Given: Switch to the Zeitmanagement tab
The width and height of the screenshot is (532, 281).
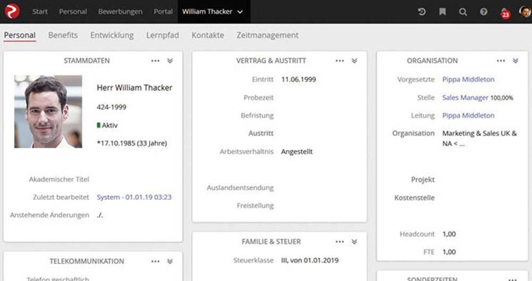Looking at the screenshot, I should (x=267, y=35).
